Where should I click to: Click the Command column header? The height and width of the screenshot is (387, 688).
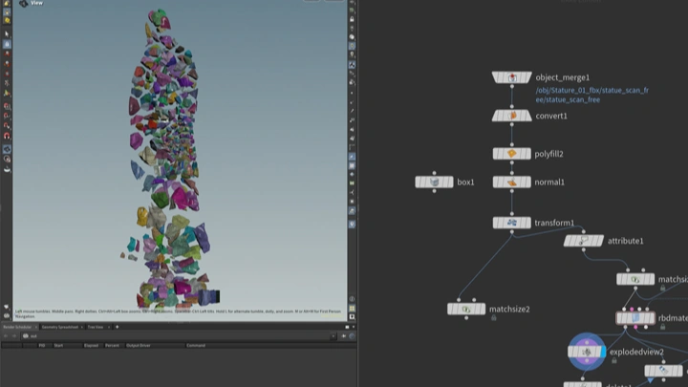click(196, 346)
